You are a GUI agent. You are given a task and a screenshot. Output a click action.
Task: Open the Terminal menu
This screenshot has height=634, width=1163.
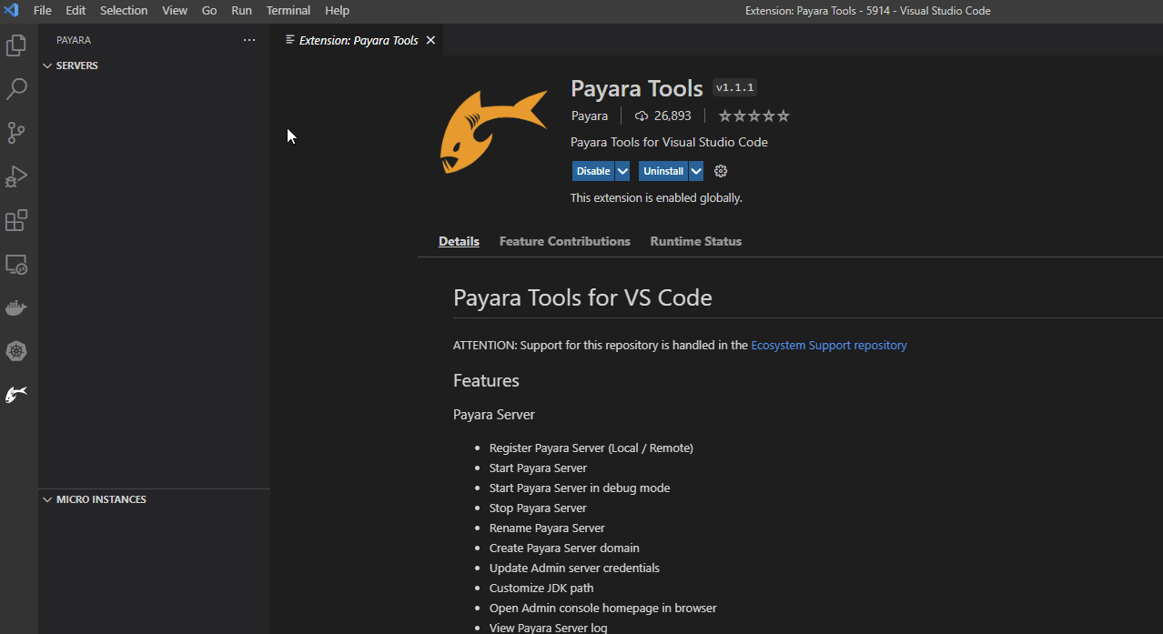(288, 10)
